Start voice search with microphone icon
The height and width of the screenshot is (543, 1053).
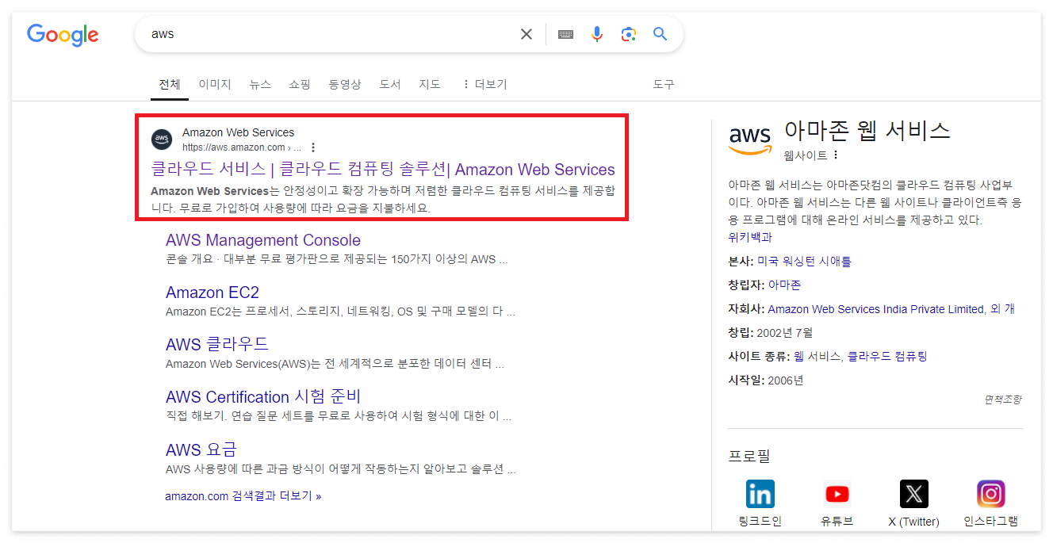click(x=597, y=34)
